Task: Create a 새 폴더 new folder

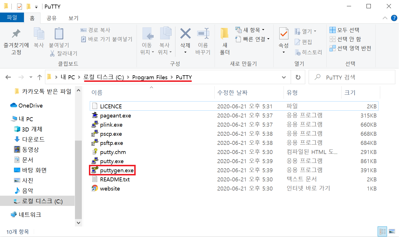Action: pos(225,41)
